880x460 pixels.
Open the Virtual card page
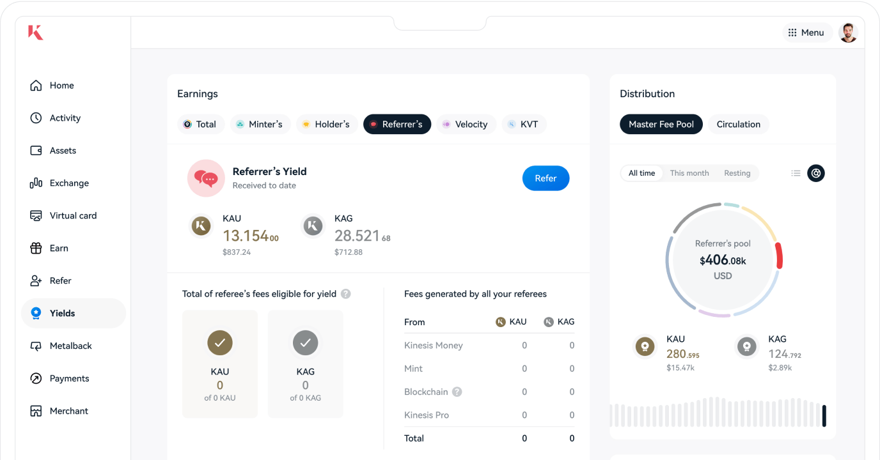click(x=74, y=216)
